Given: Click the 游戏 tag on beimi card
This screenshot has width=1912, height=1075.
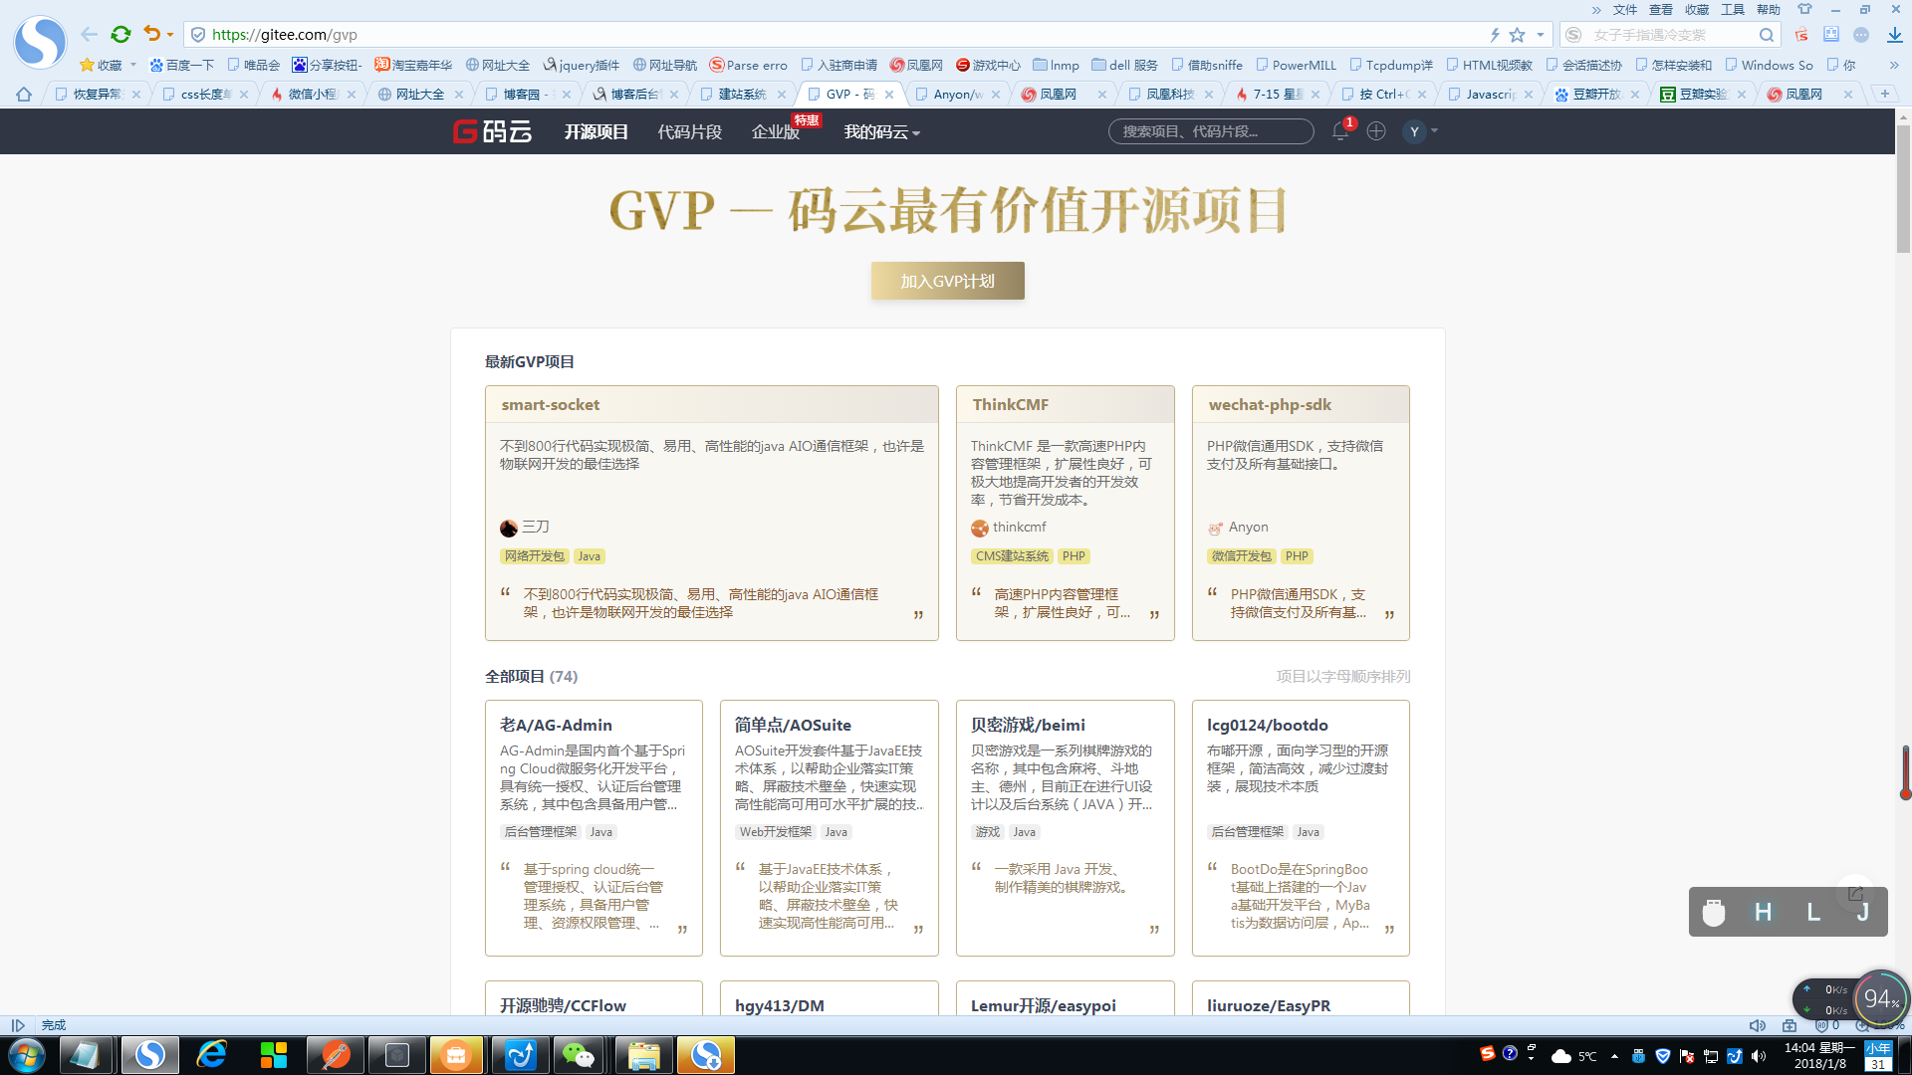Looking at the screenshot, I should (987, 832).
